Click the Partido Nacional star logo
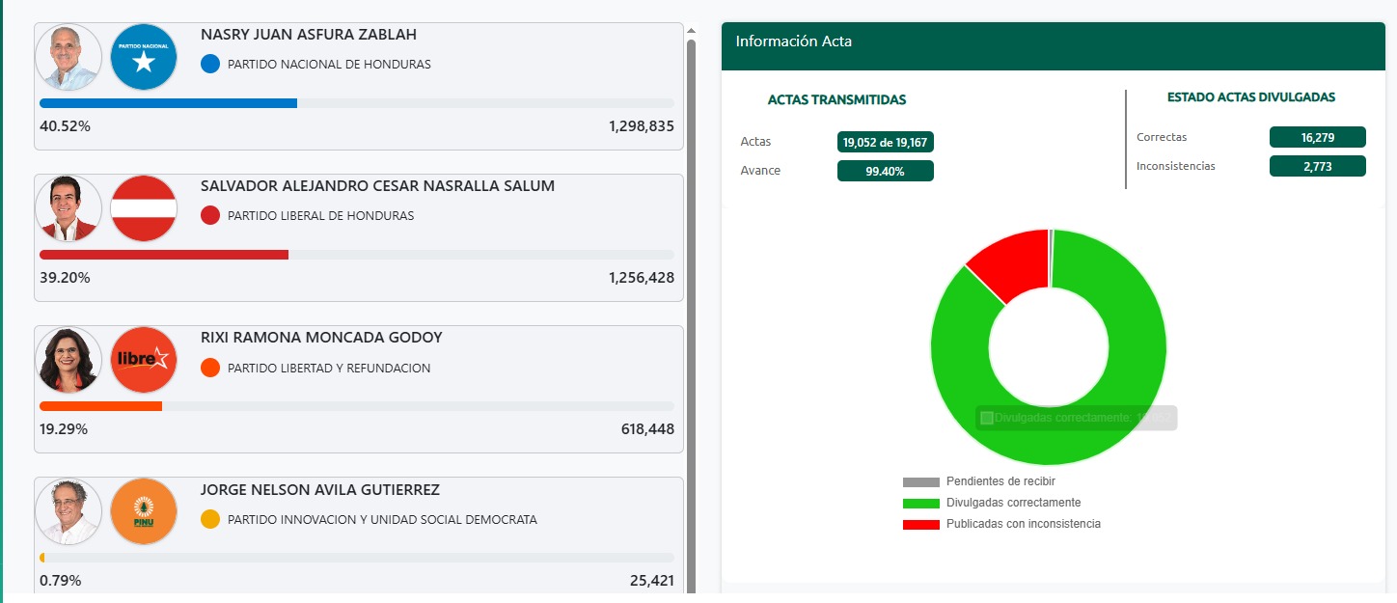This screenshot has height=603, width=1397. 144,57
